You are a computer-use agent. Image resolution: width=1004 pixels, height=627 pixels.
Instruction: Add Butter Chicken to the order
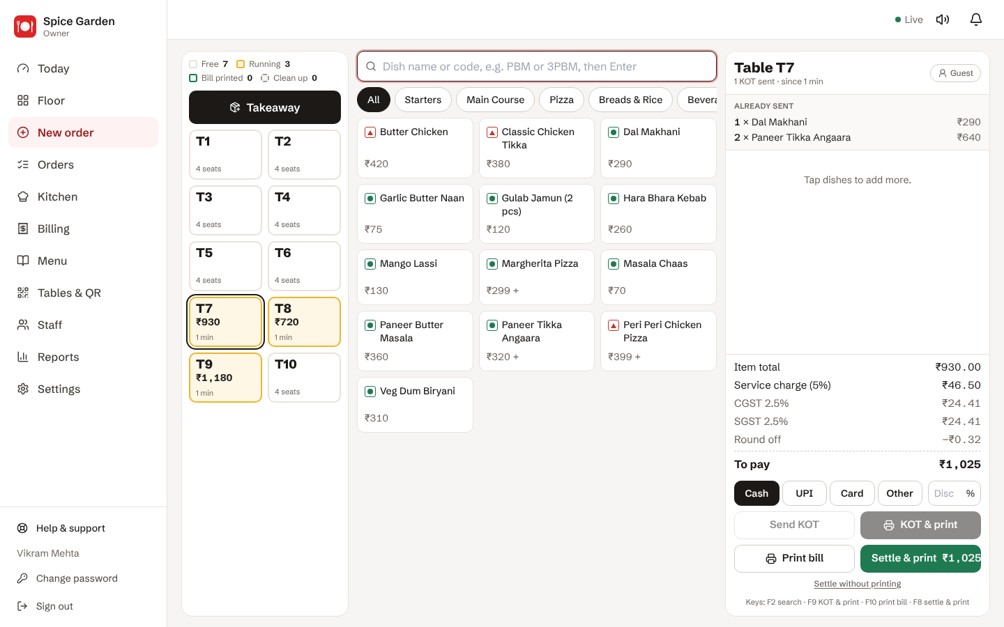[415, 148]
